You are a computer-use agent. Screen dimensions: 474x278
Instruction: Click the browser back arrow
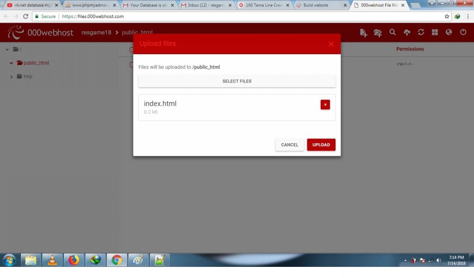pos(6,16)
